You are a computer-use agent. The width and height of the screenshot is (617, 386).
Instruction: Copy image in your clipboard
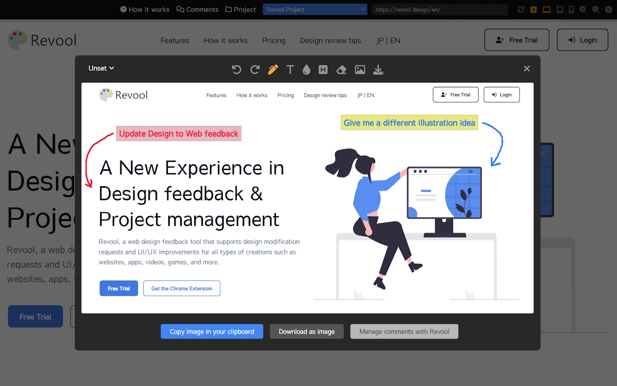tap(212, 331)
